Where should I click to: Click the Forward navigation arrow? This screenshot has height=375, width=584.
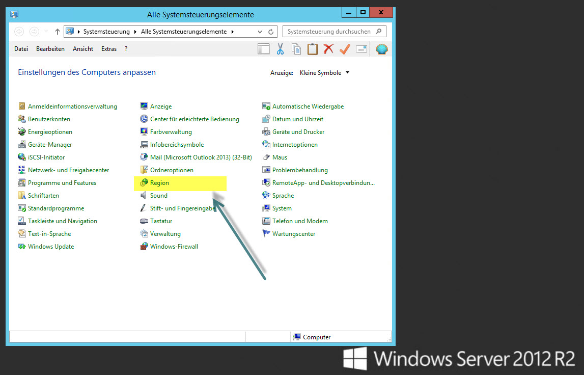pyautogui.click(x=34, y=32)
